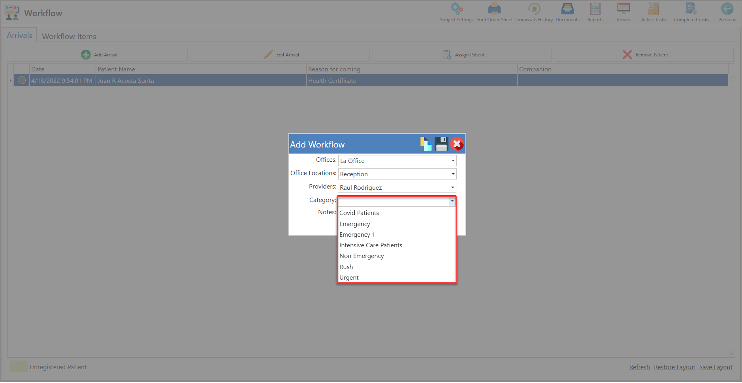Open Subject Settings gear icon
Viewport: 742px width, 383px height.
coord(457,9)
